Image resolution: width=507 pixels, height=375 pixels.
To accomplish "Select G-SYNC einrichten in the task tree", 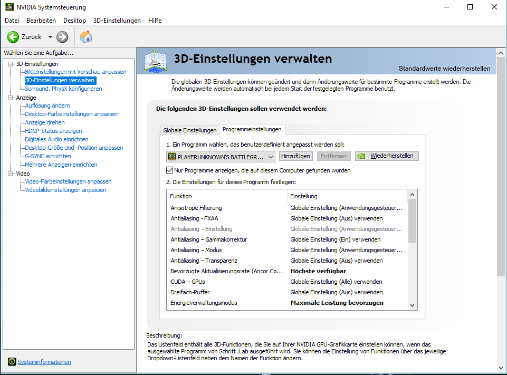I will point(48,156).
